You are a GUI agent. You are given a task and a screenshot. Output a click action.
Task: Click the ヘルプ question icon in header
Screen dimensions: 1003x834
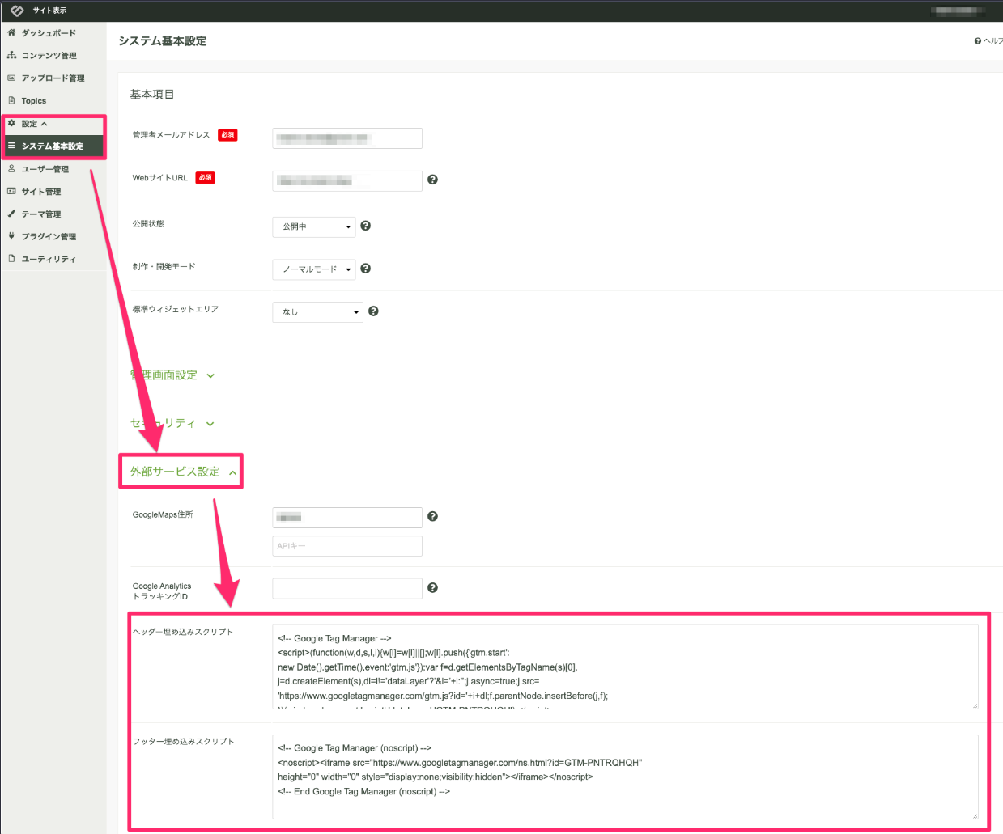[x=978, y=41]
